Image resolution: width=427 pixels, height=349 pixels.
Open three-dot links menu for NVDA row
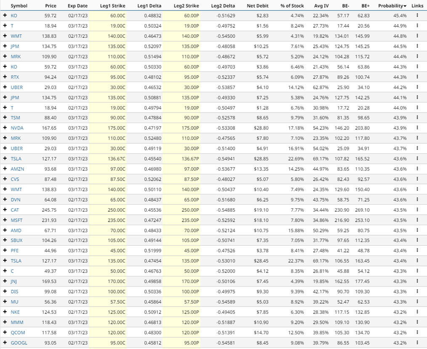coord(417,128)
